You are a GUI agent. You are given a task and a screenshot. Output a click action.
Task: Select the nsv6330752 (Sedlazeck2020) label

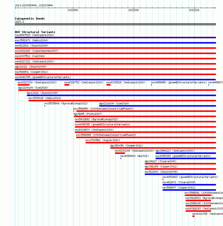84,82
